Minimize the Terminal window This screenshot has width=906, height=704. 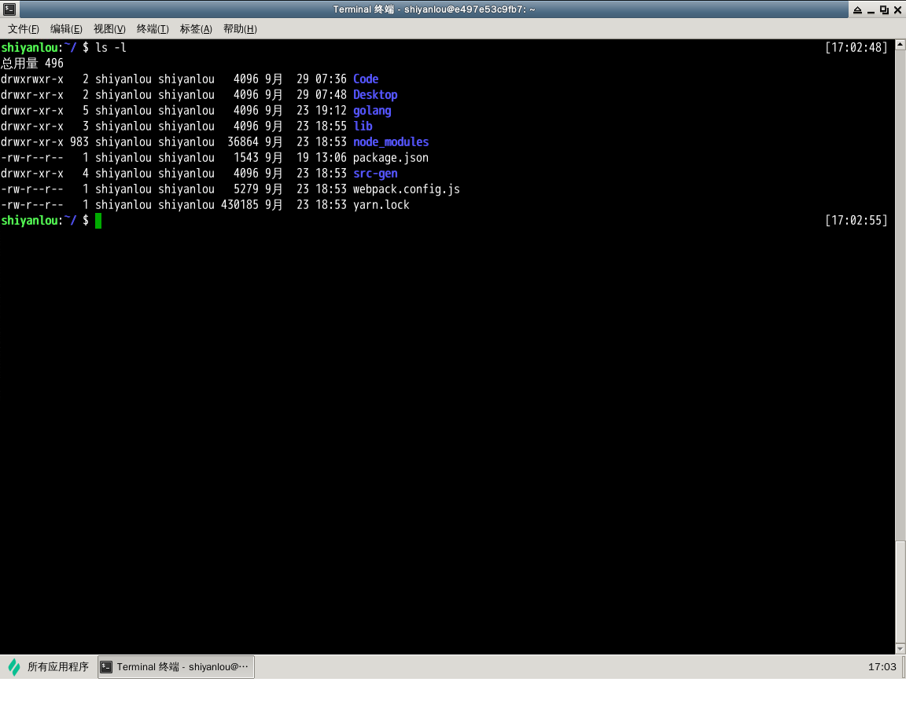tap(871, 9)
